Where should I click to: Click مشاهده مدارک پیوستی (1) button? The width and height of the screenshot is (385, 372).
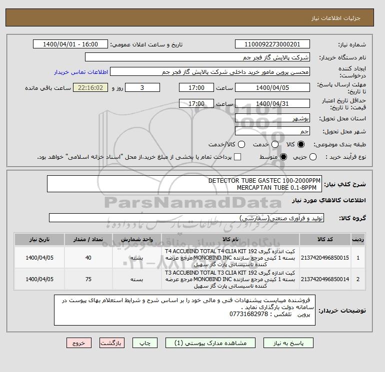(210, 343)
